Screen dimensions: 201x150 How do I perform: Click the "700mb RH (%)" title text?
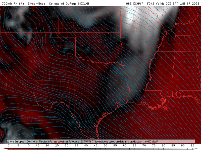coord(13,3)
